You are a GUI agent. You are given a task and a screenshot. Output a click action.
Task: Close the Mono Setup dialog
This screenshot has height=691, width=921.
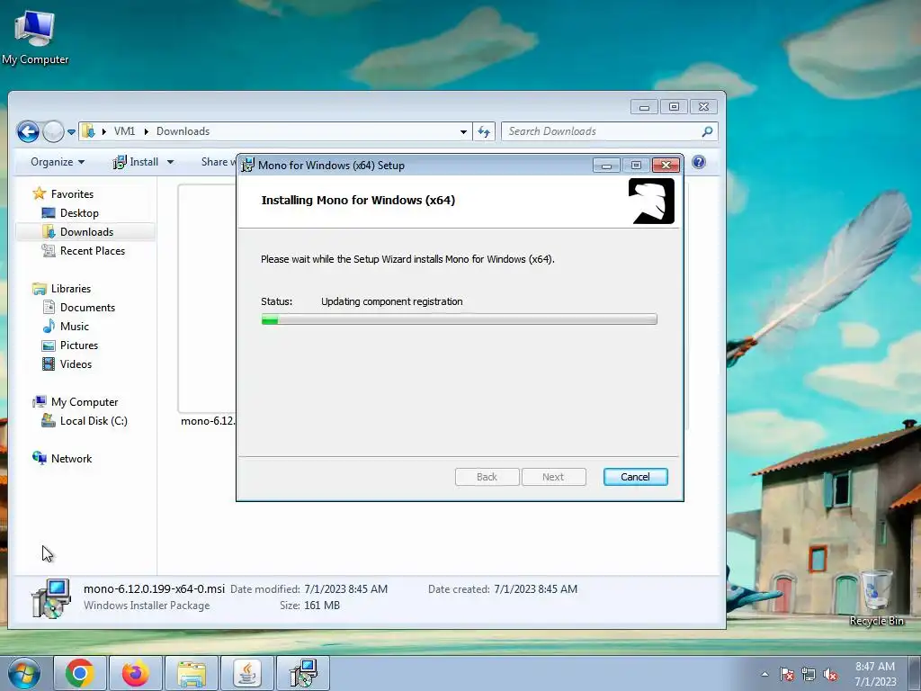(x=666, y=166)
